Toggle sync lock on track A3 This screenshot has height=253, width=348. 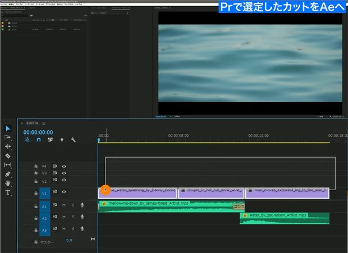coord(55,228)
